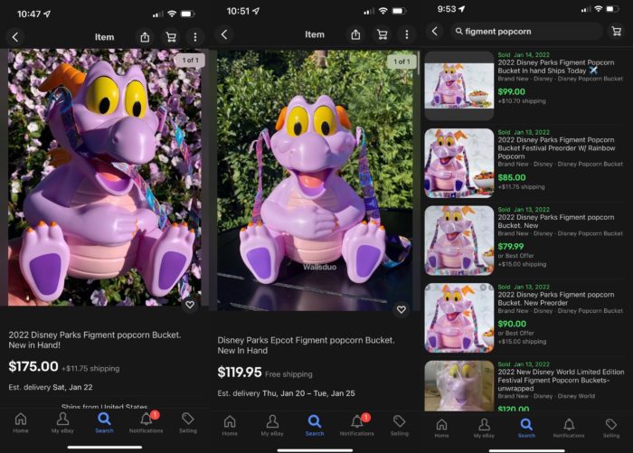Viewport: 633px width, 453px height.
Task: Open more options in $119.95 item screen
Action: (407, 34)
